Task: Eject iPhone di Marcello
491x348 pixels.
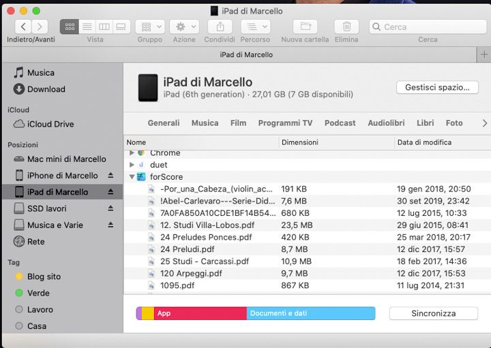Action: pyautogui.click(x=110, y=176)
